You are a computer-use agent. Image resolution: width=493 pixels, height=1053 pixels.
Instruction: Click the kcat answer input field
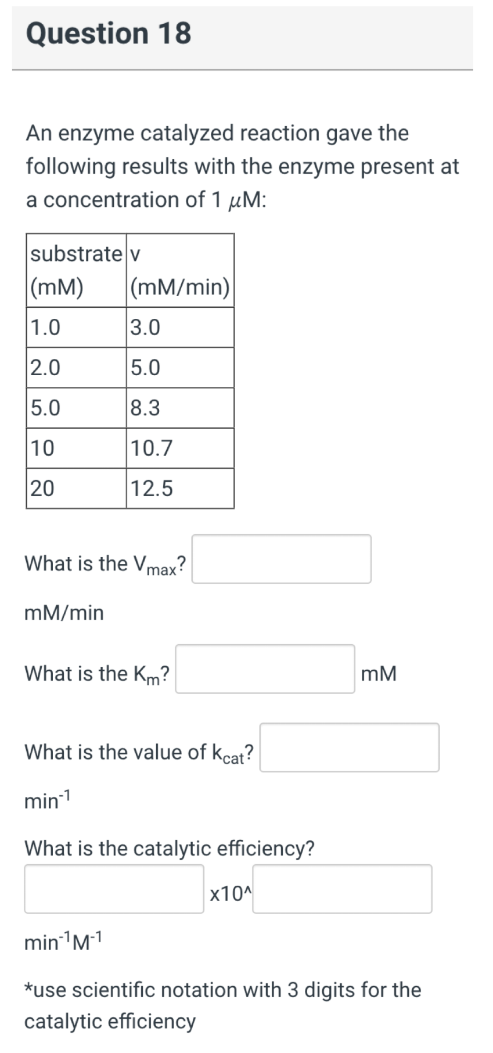349,748
